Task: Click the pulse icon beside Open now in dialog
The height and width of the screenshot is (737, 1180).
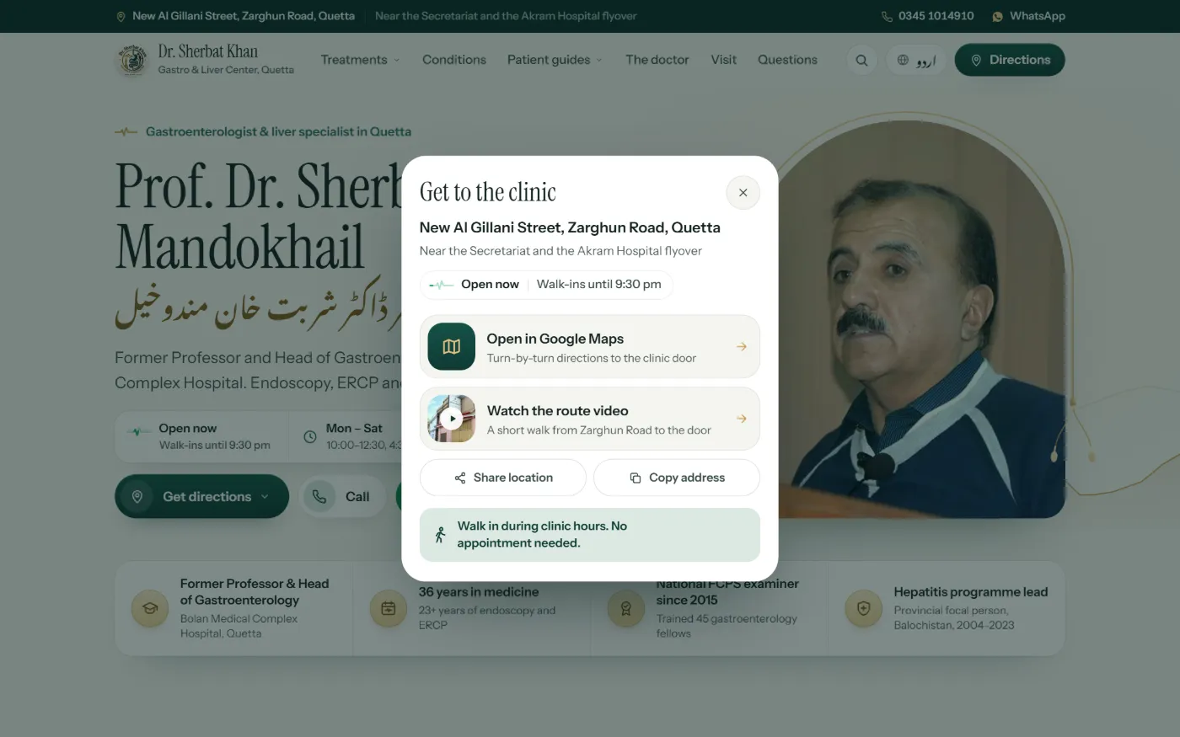Action: tap(442, 285)
